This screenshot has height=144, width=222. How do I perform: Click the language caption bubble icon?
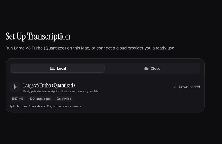pos(12,106)
